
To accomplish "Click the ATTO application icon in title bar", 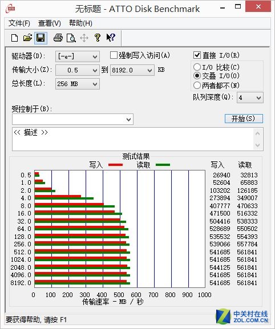I will click(x=10, y=9).
